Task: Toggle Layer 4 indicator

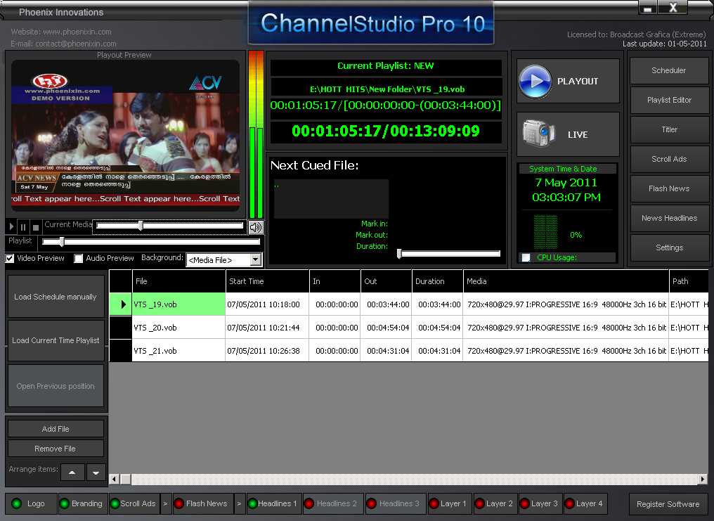Action: (x=569, y=503)
